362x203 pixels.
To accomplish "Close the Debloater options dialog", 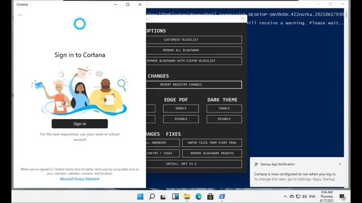I will click(243, 19).
